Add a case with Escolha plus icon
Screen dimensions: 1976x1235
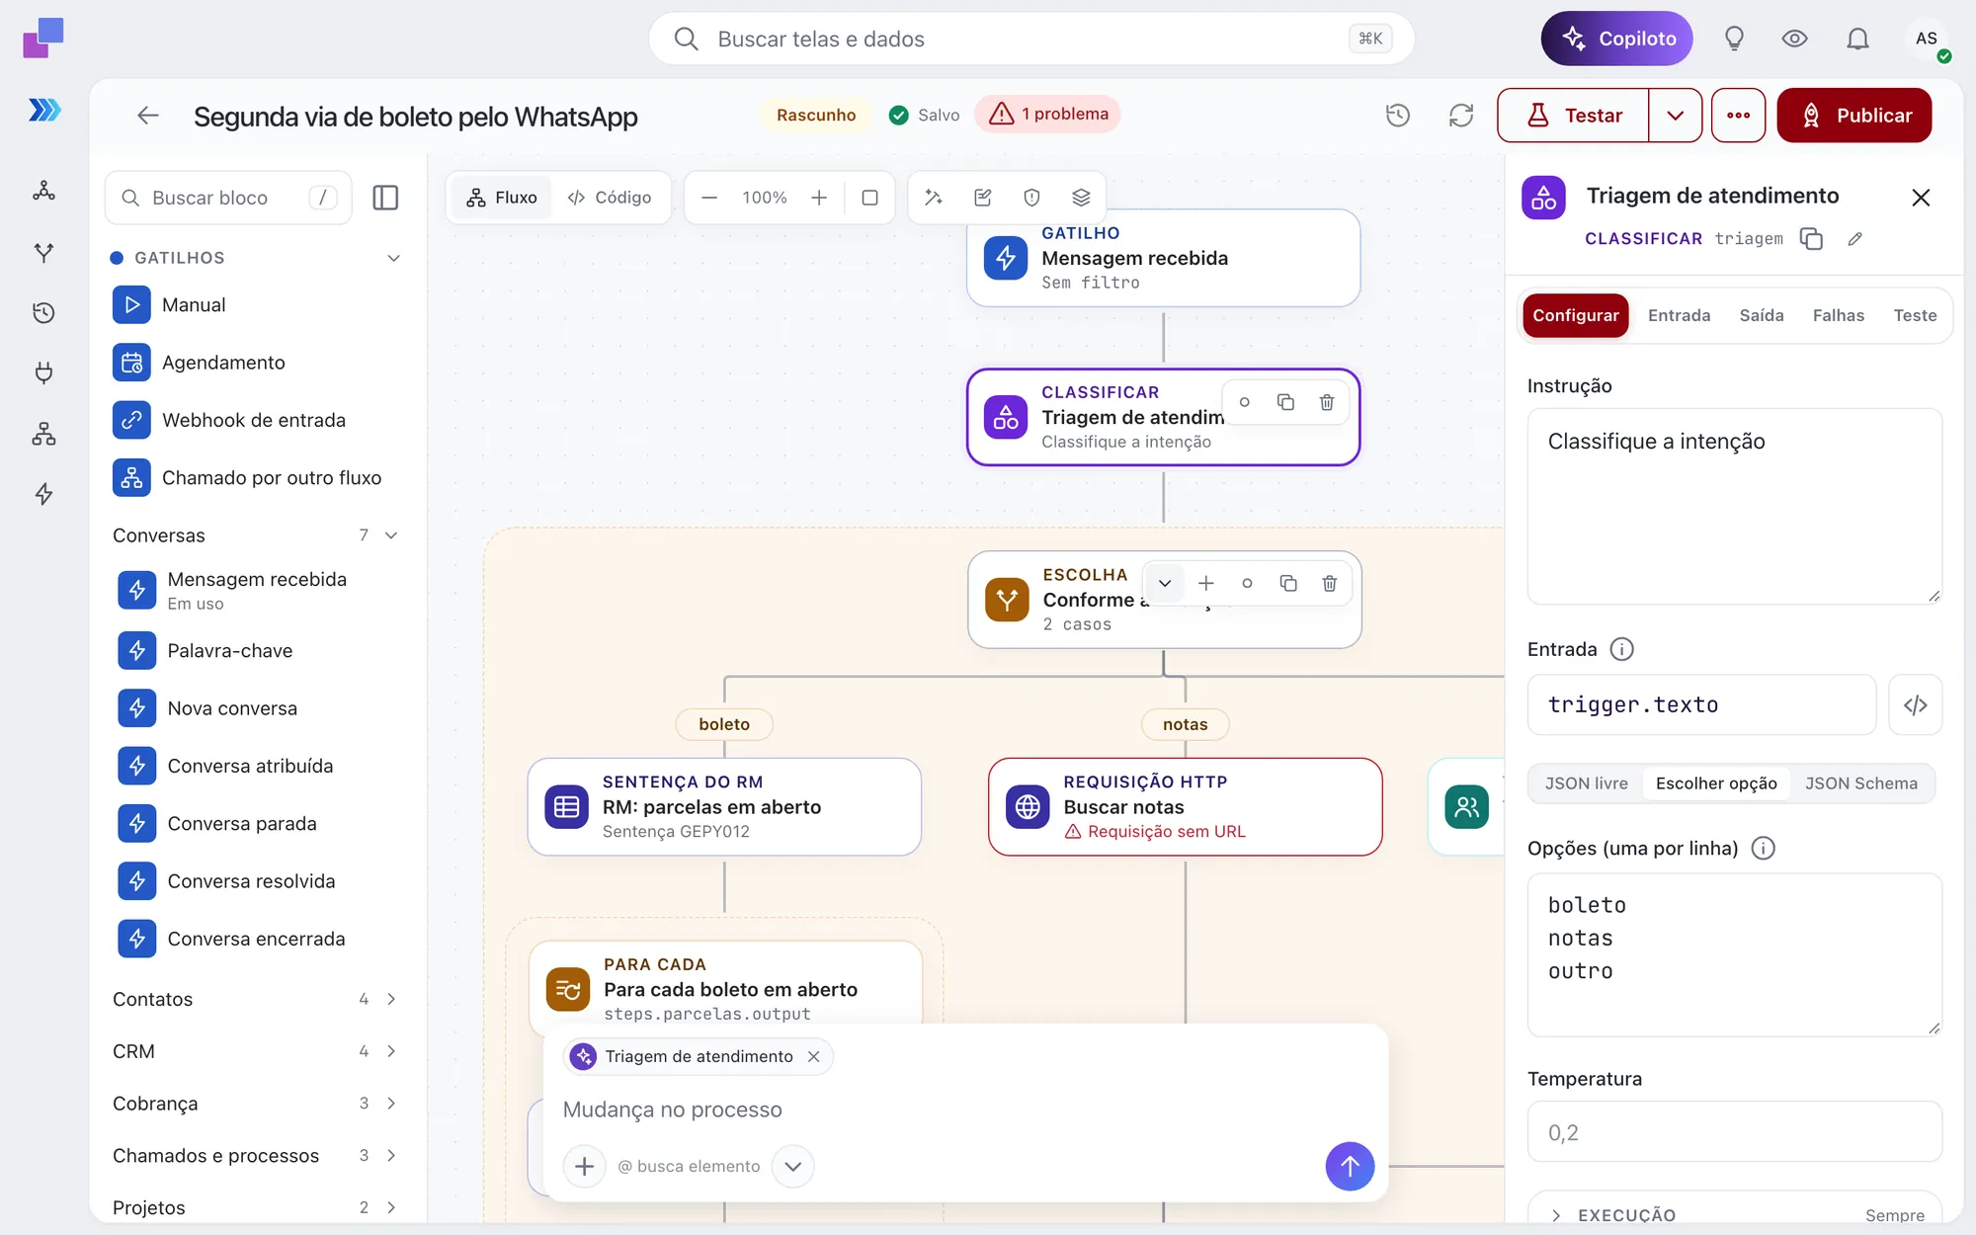click(x=1205, y=583)
